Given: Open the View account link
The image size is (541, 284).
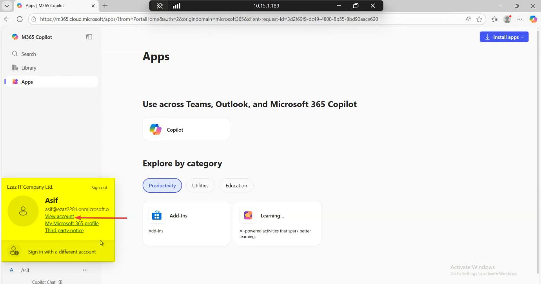Looking at the screenshot, I should tap(60, 216).
